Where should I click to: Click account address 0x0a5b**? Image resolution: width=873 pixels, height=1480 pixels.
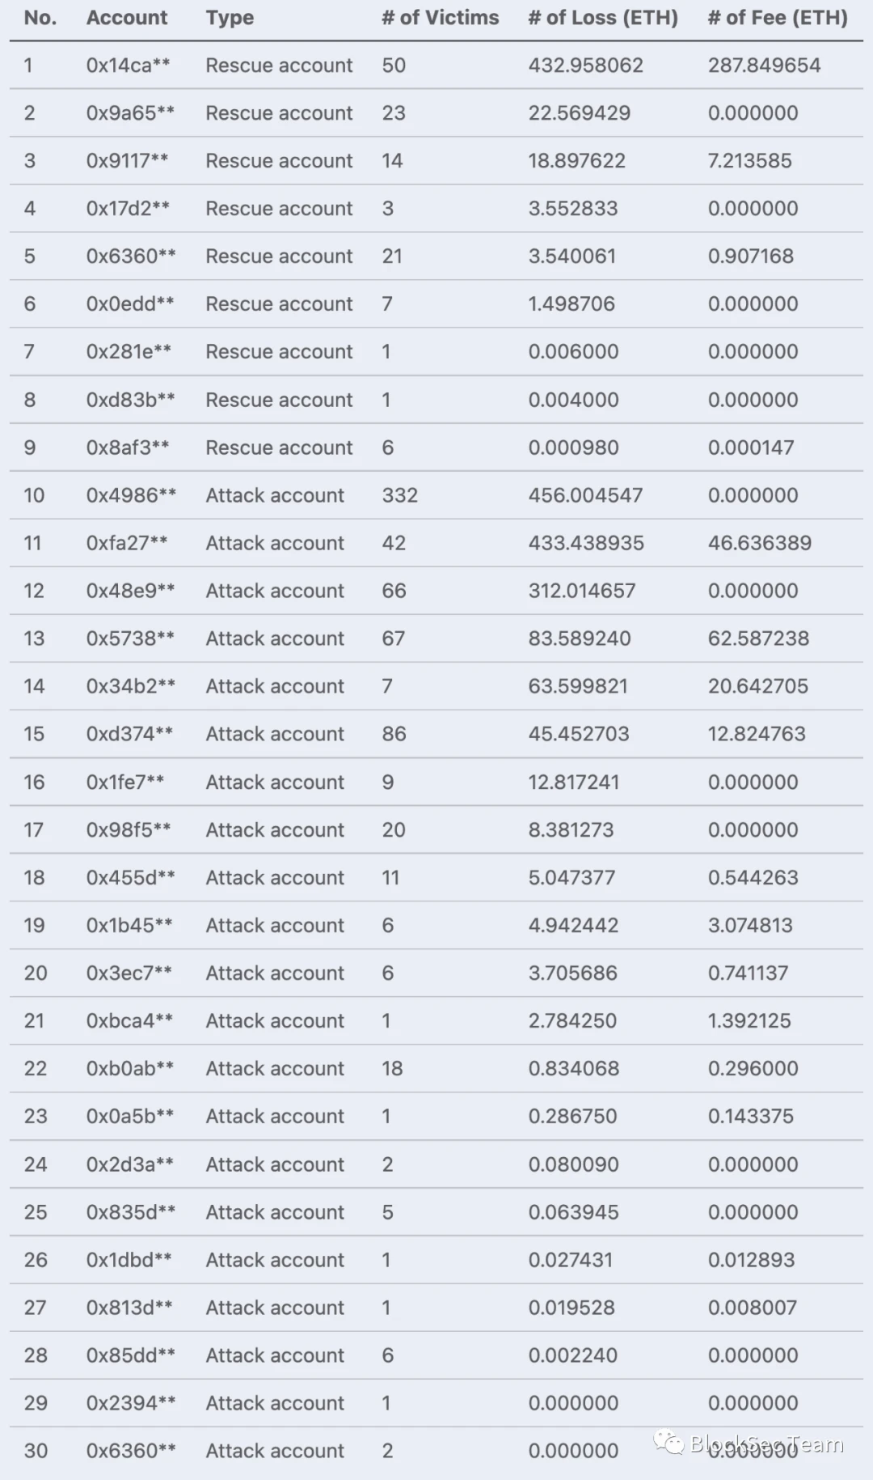(x=130, y=1117)
